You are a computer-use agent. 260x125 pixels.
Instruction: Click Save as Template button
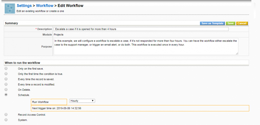[x=213, y=23]
